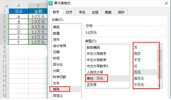The image size is (171, 100).
Task: Click unit list scroll-down arrow
Action: (159, 86)
